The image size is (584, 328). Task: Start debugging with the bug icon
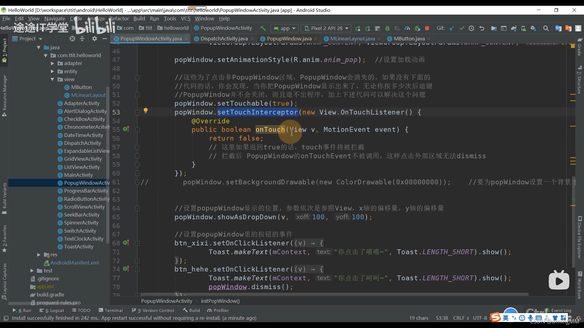[x=388, y=28]
